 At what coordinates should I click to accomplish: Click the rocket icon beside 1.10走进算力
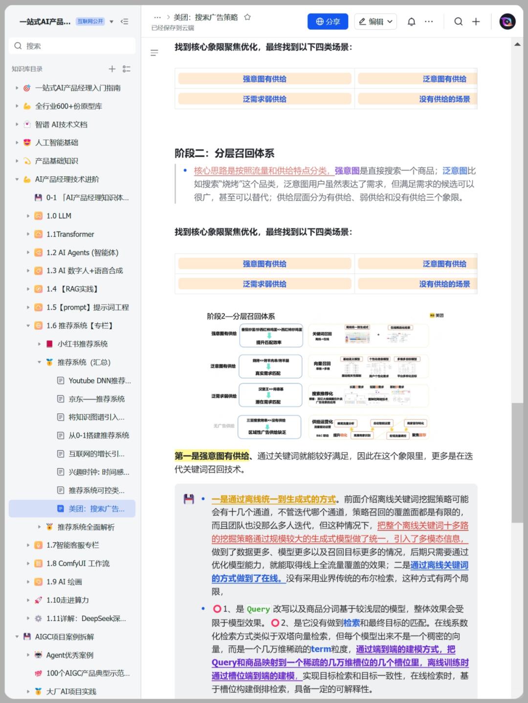[x=38, y=600]
